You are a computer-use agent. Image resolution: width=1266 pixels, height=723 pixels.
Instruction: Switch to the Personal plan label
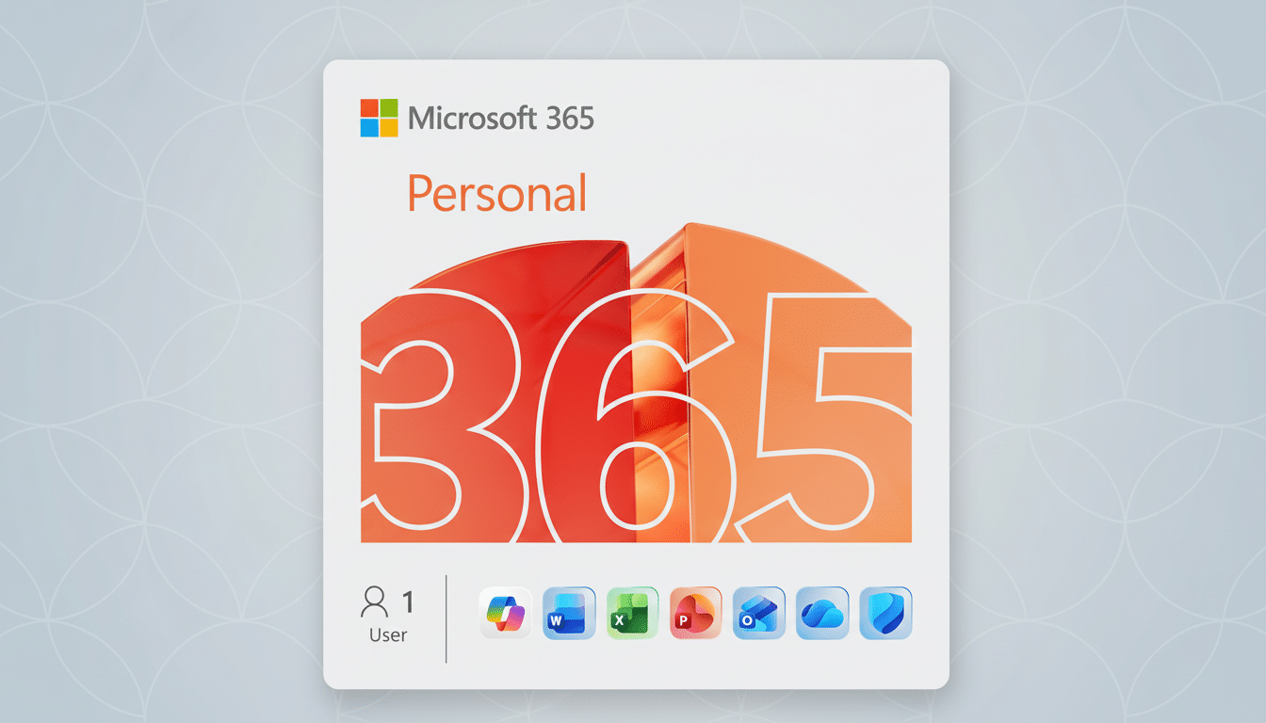(x=497, y=193)
